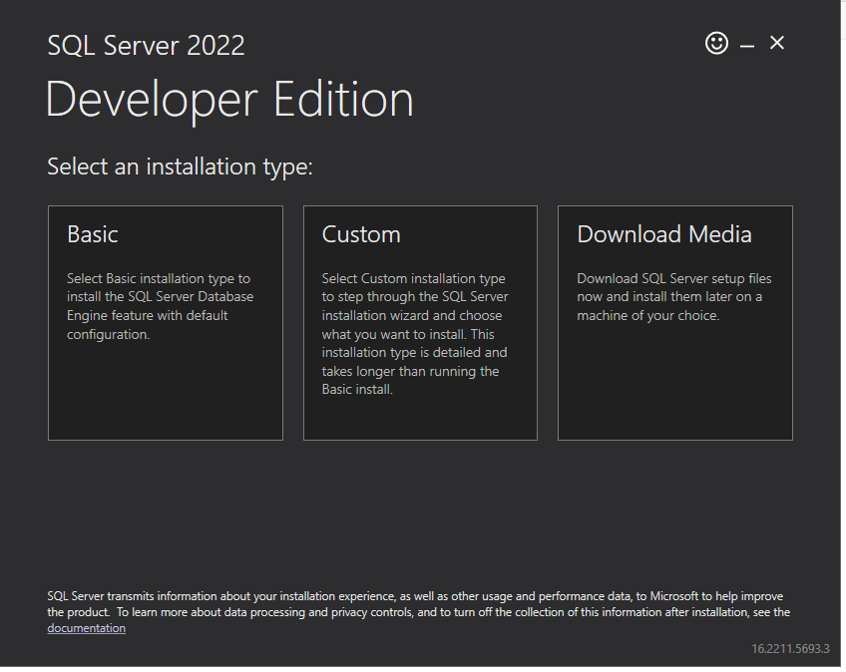Viewport: 846px width, 672px height.
Task: Choose the Basic installation type
Action: click(165, 322)
